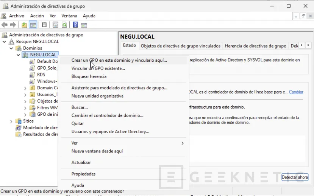Select Bloquear herencia in context menu
The image size is (314, 196).
click(x=123, y=76)
